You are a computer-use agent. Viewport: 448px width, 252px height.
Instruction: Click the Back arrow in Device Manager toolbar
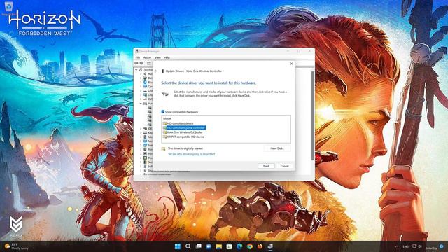(x=136, y=63)
